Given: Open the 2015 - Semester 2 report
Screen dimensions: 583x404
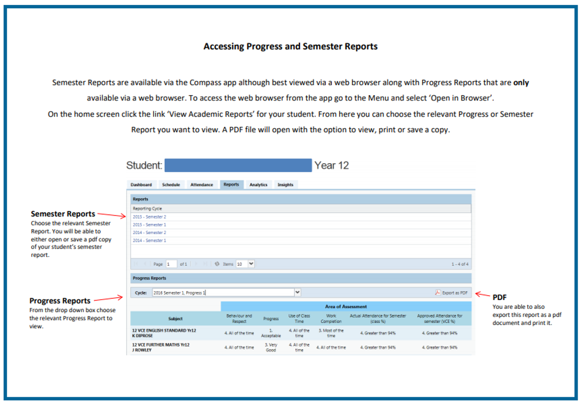Looking at the screenshot, I should (149, 217).
